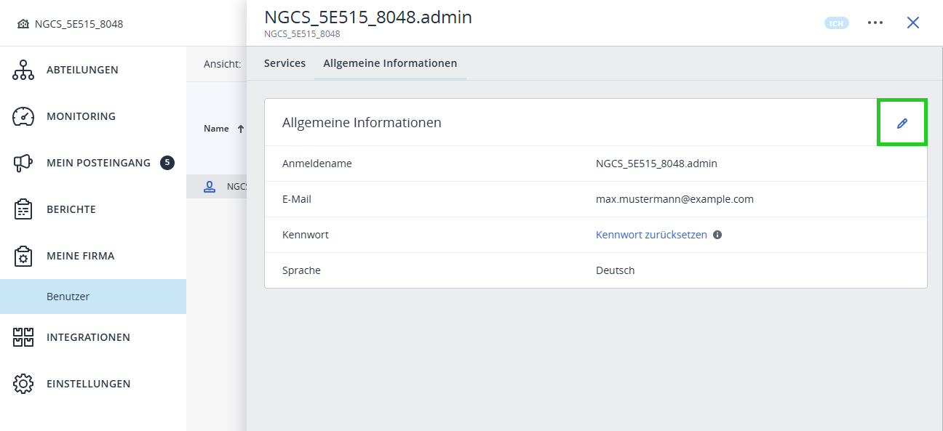Click the inbox badge showing 5
The height and width of the screenshot is (431, 943).
click(x=167, y=162)
